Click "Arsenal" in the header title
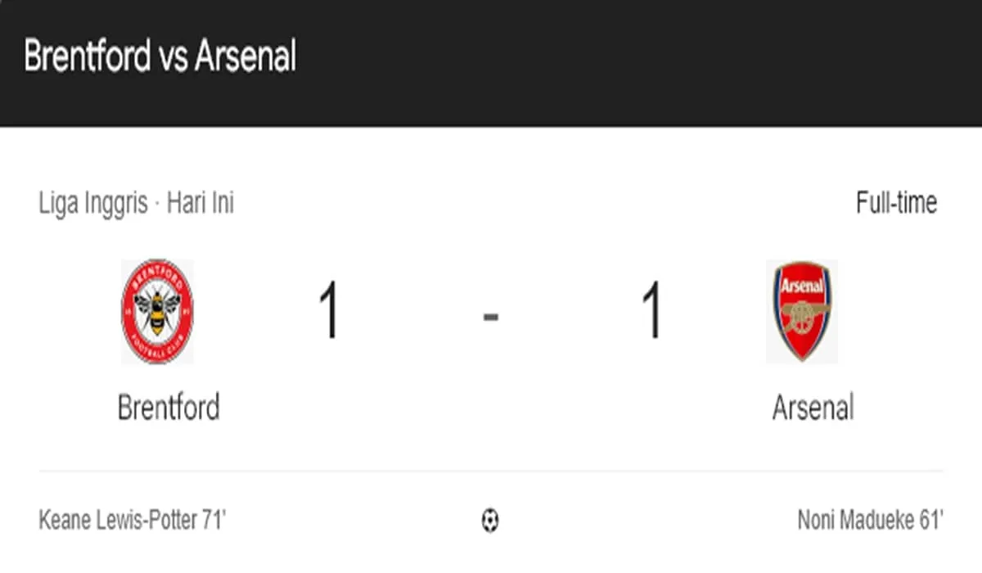This screenshot has width=982, height=573. pos(246,57)
